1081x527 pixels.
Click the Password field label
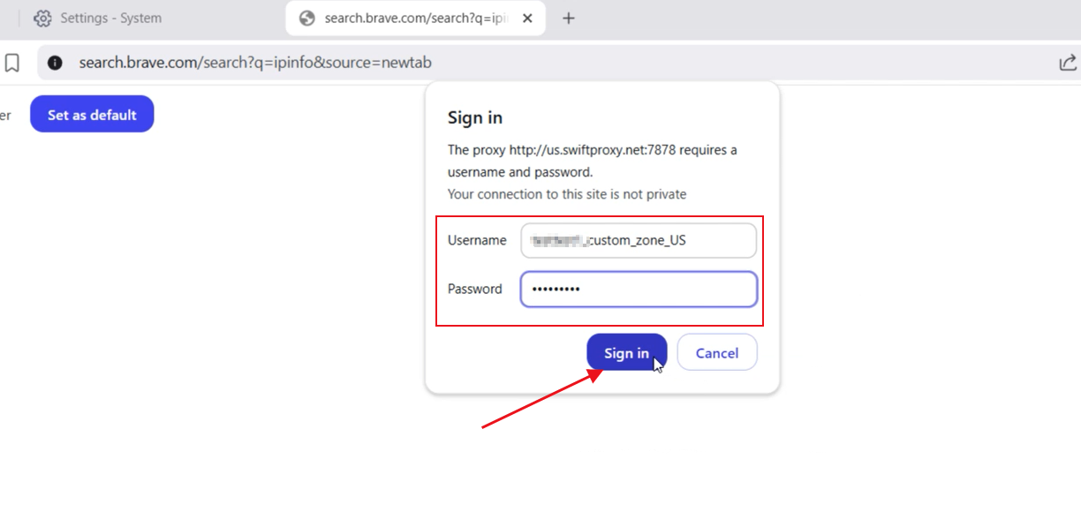coord(474,290)
